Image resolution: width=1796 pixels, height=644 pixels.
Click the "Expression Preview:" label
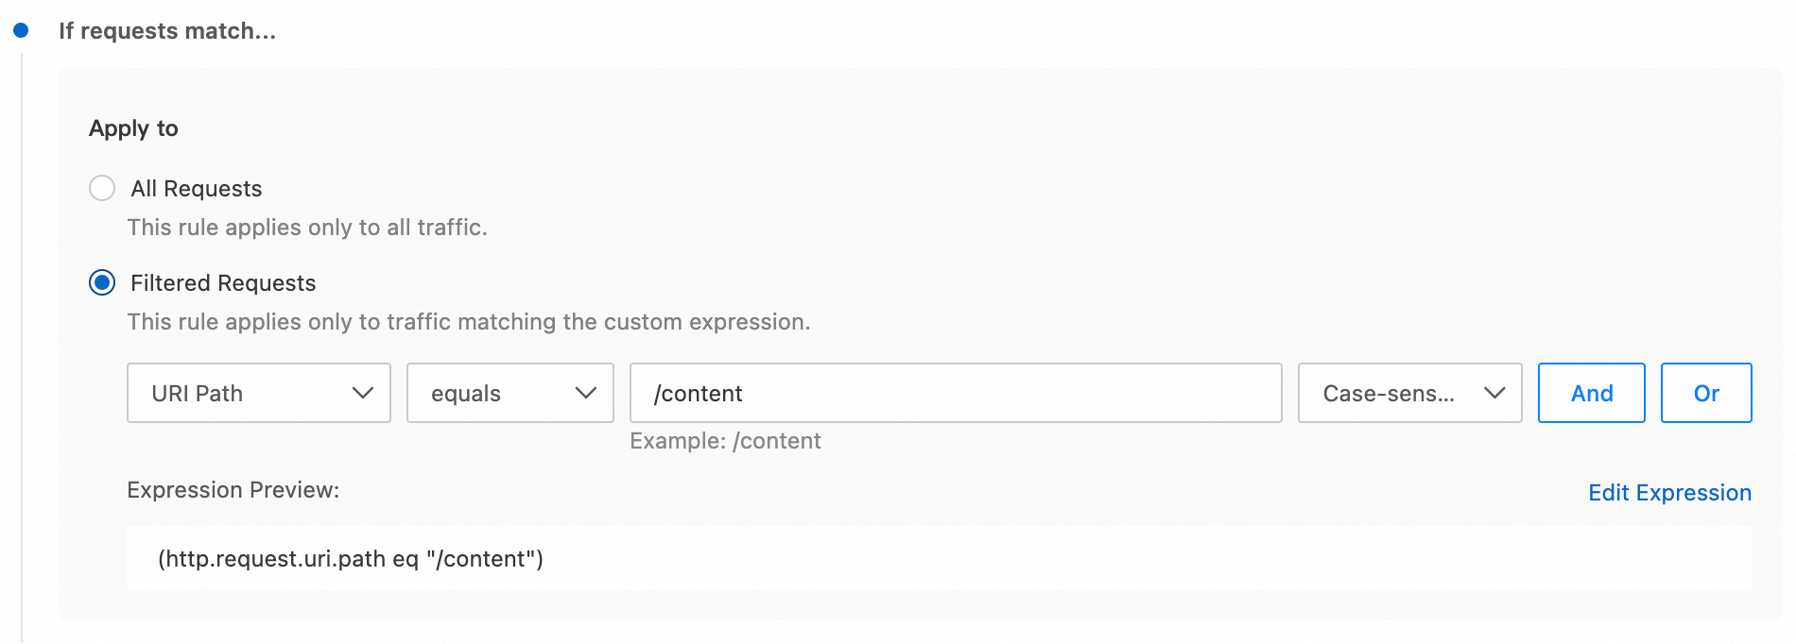tap(233, 490)
